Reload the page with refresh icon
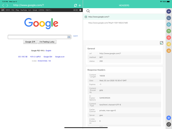 point(75,5)
